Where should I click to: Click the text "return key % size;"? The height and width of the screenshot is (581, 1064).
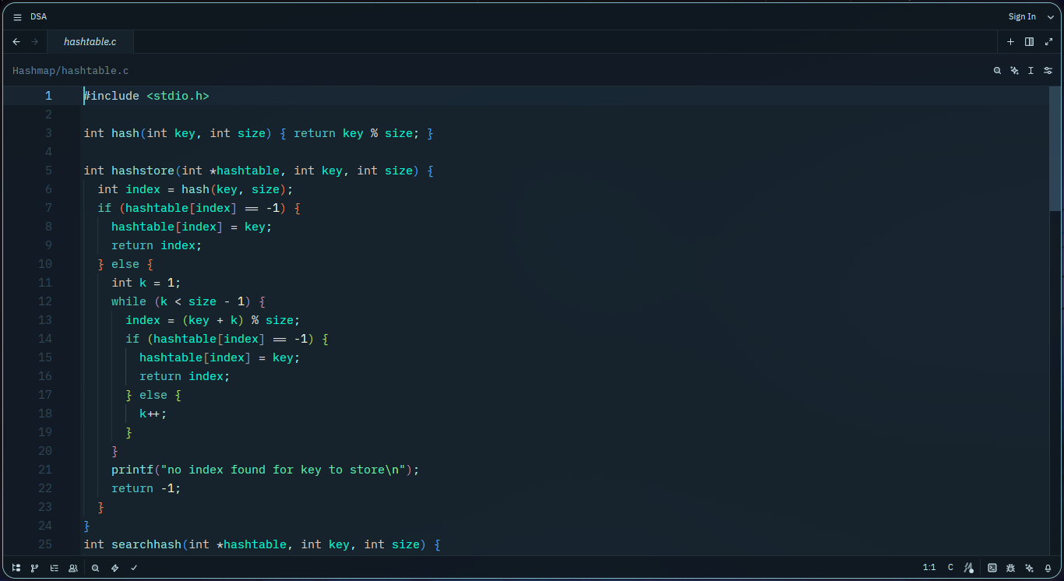coord(357,133)
